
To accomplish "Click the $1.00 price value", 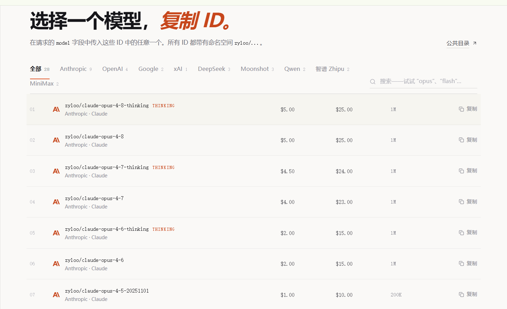I will tap(288, 295).
